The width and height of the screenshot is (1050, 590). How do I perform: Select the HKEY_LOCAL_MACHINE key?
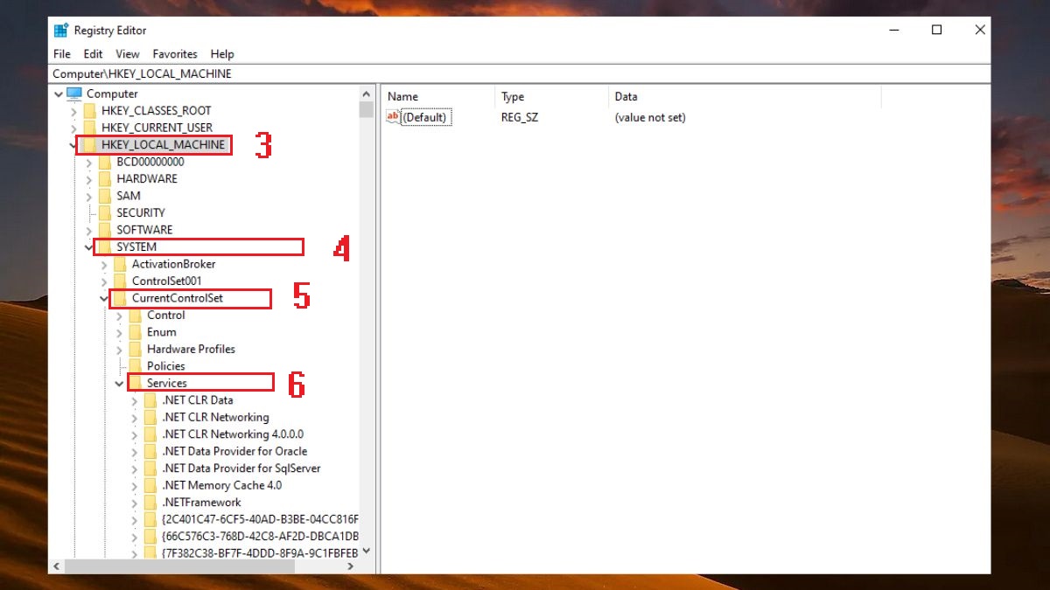point(163,145)
